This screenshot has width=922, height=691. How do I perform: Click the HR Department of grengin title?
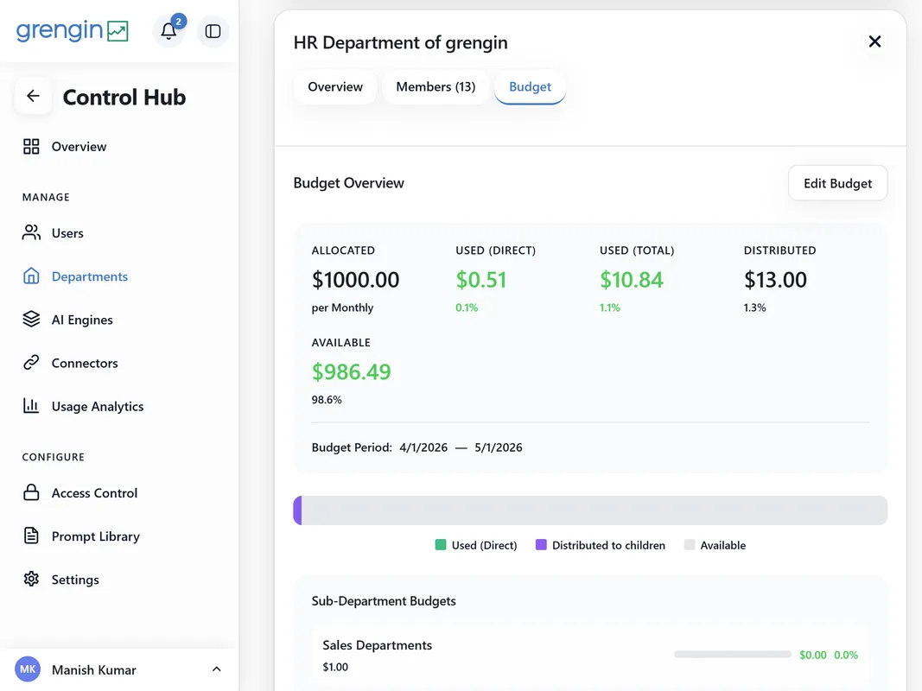(x=400, y=42)
